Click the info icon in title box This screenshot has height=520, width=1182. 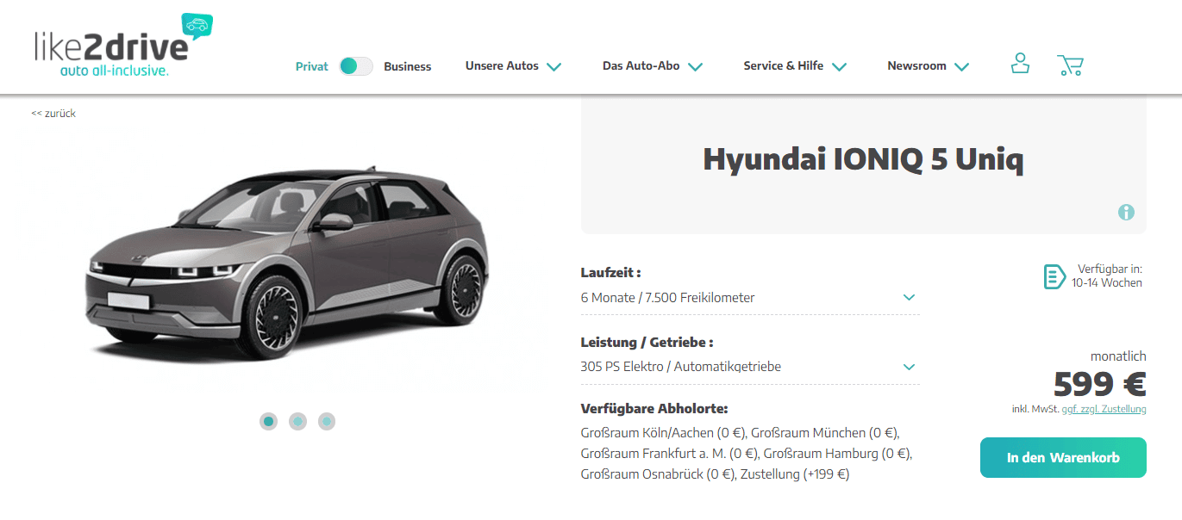click(x=1126, y=212)
